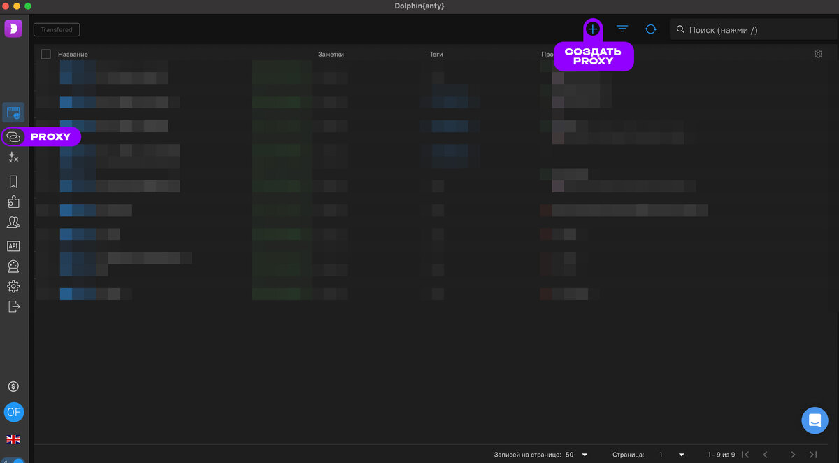The width and height of the screenshot is (839, 463).
Task: Open the bot helmet icon in sidebar
Action: (x=13, y=266)
